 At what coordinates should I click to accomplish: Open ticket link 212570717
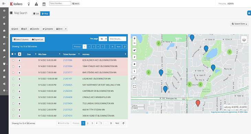68,72
